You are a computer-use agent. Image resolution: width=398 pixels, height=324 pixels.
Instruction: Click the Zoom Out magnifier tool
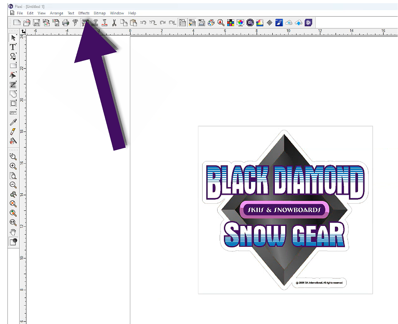[13, 185]
